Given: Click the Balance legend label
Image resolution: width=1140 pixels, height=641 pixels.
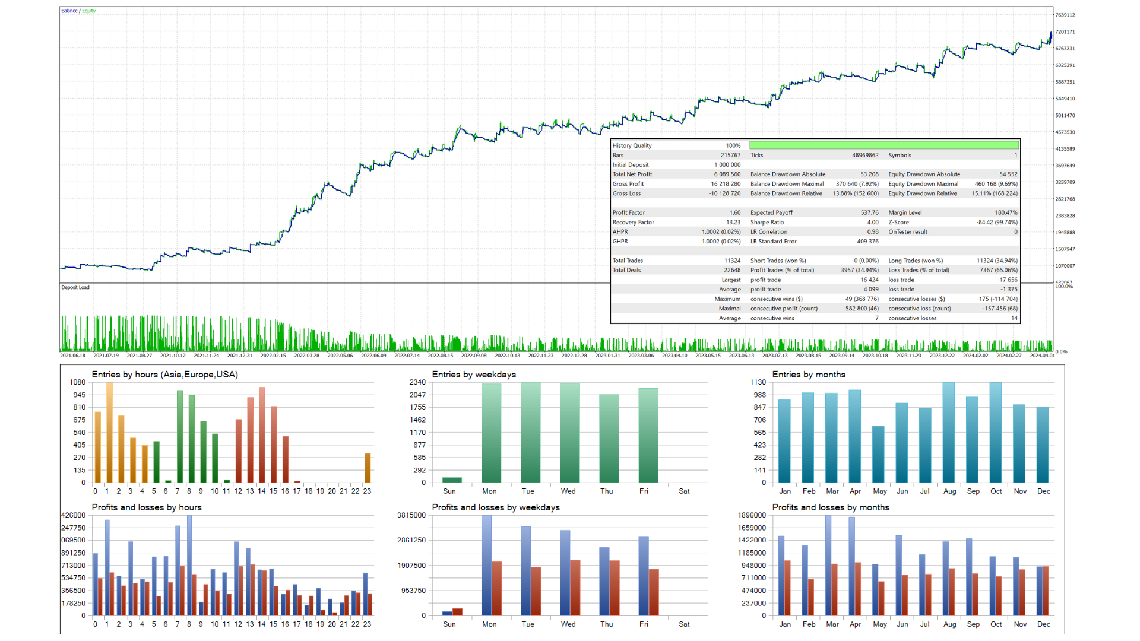Looking at the screenshot, I should (x=69, y=11).
